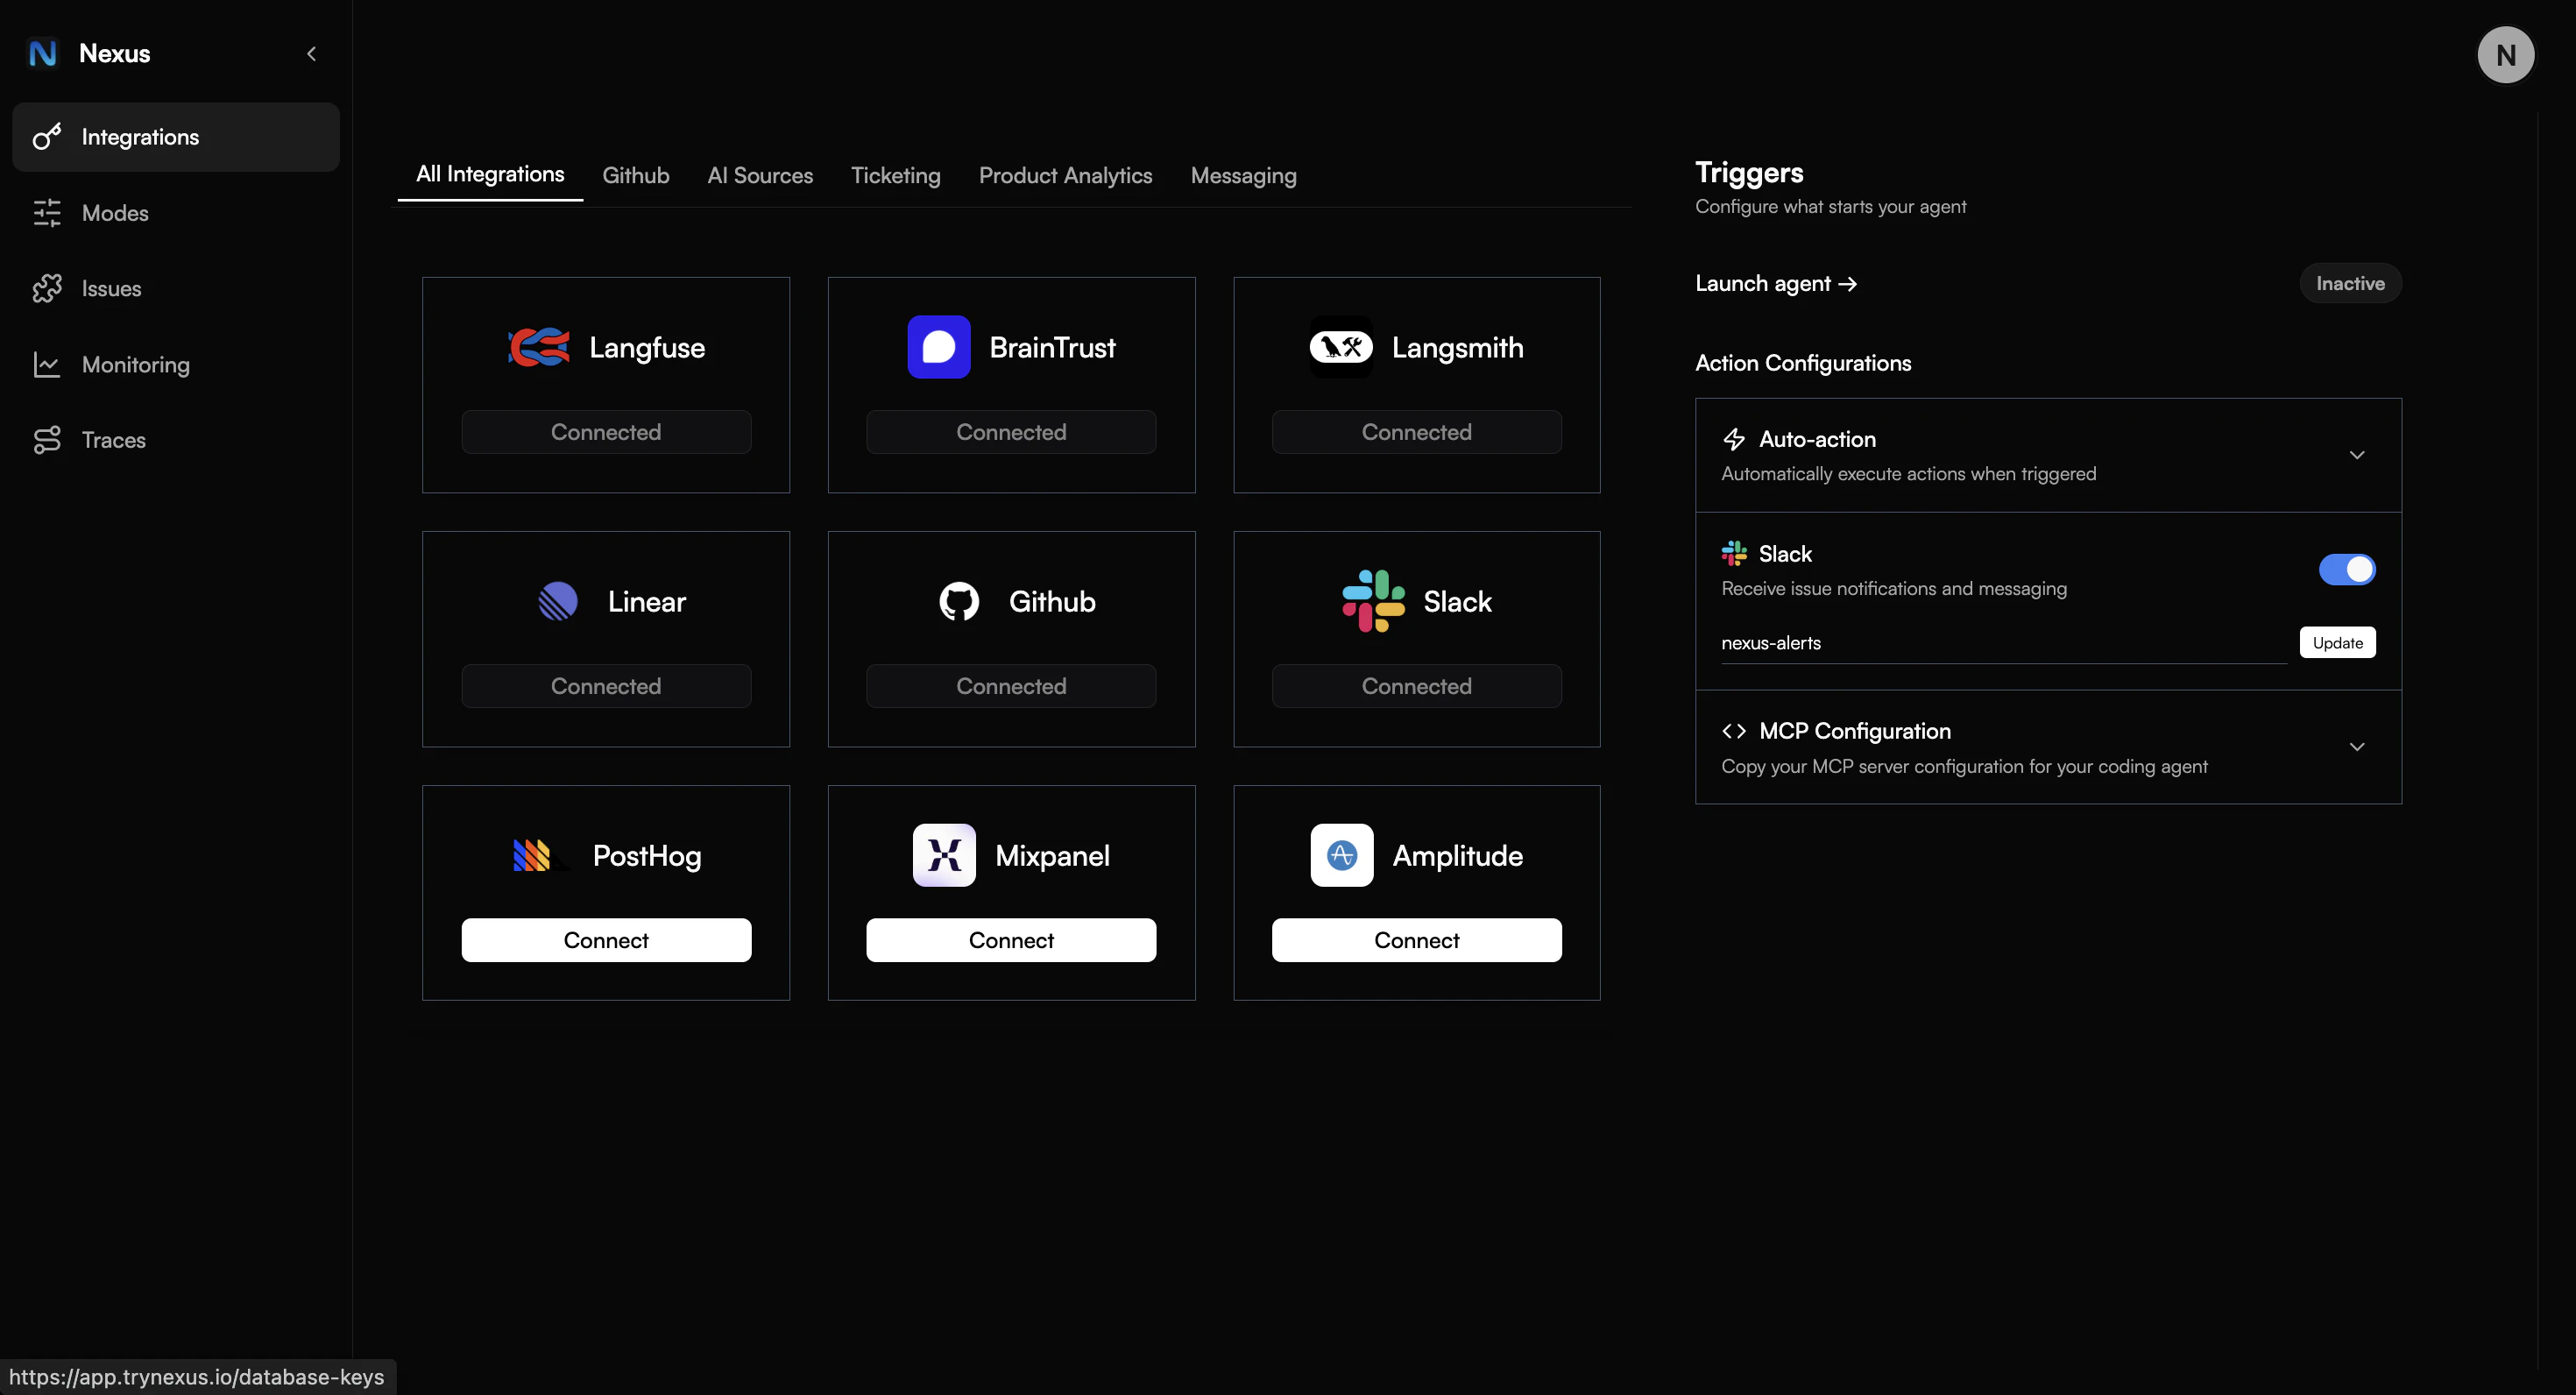The height and width of the screenshot is (1395, 2576).
Task: Click the Langfuse logo
Action: [538, 347]
